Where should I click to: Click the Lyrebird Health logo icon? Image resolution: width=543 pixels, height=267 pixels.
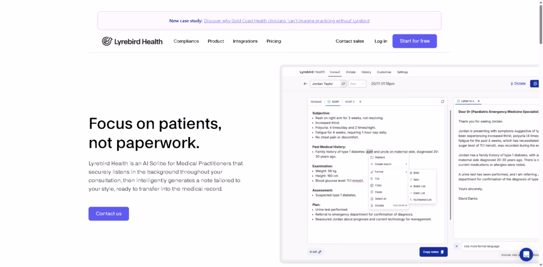tap(107, 41)
